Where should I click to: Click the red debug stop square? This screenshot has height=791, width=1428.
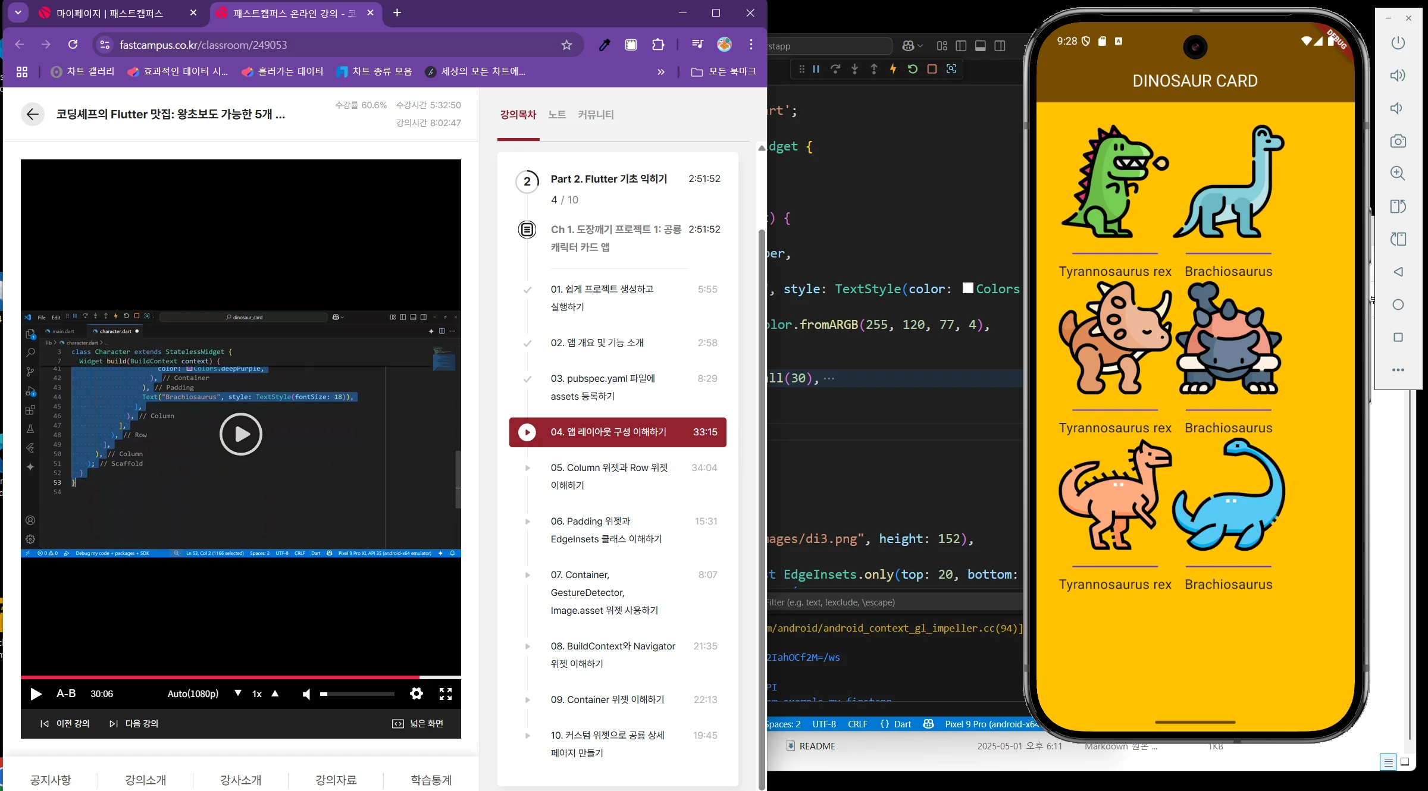pyautogui.click(x=932, y=69)
